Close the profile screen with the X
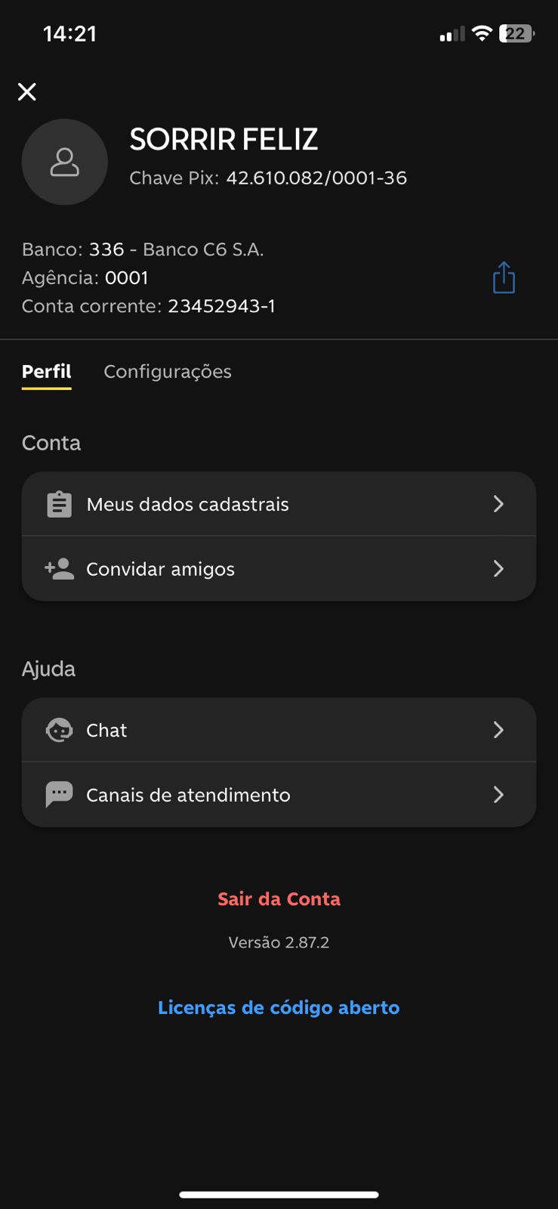Viewport: 558px width, 1209px height. (27, 92)
